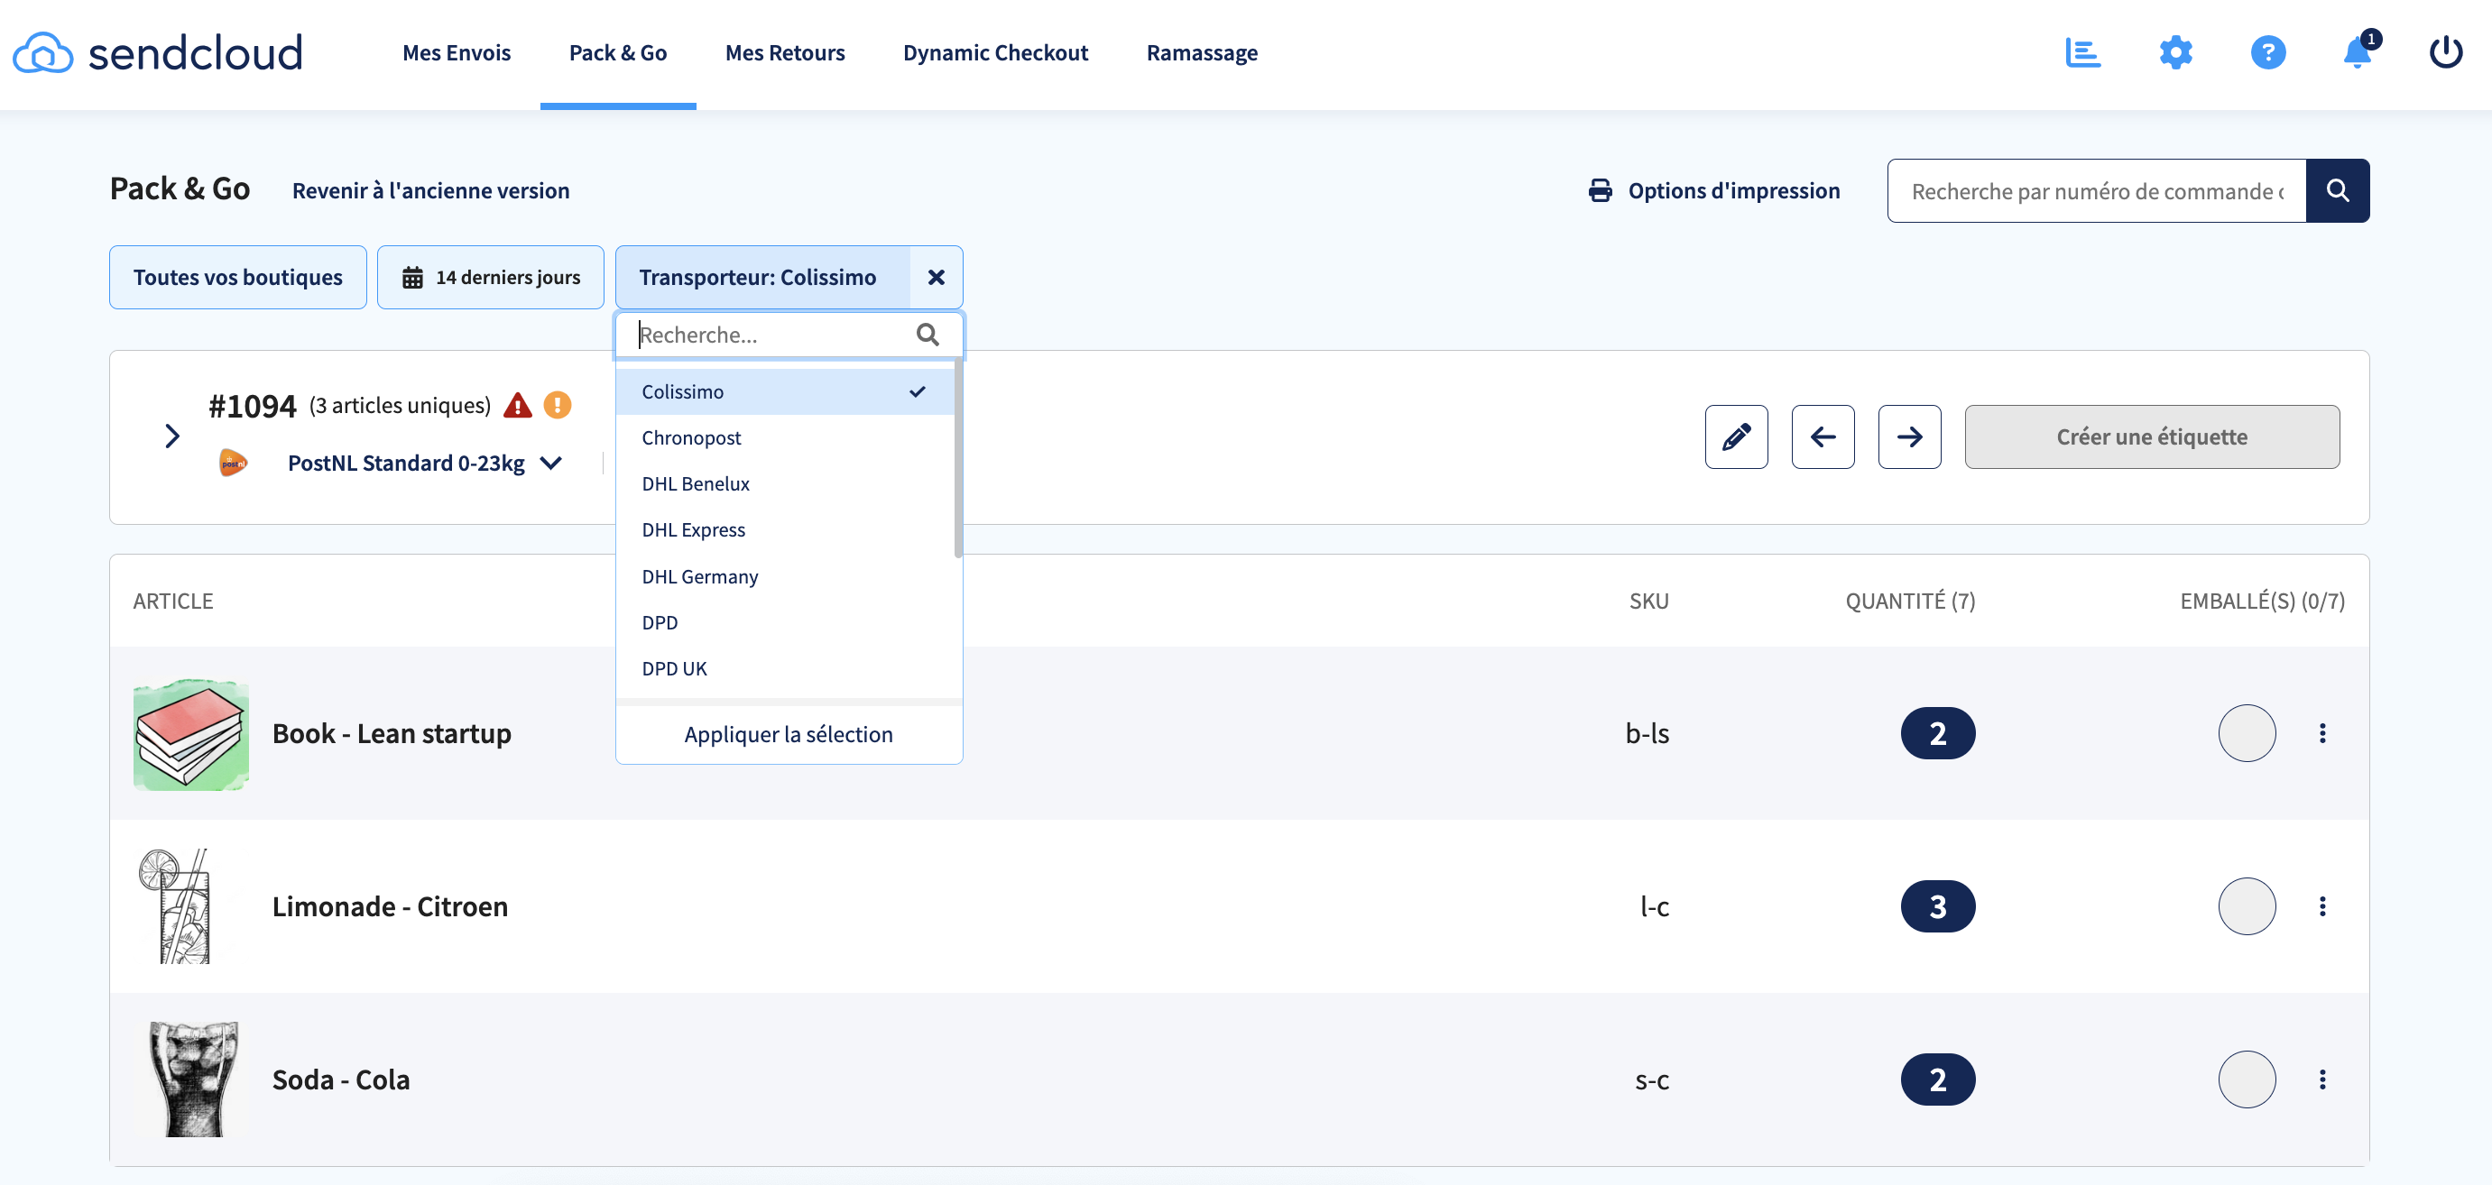Click the PostNL carrier logo
Screen dimensions: 2492x1185
point(233,463)
